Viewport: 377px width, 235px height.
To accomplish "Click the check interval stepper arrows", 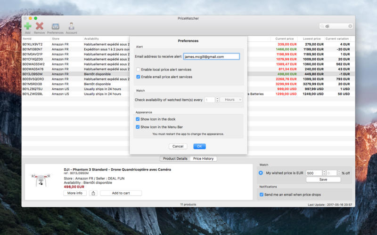I will [x=217, y=100].
